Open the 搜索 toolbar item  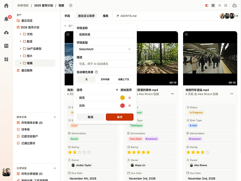tap(105, 16)
